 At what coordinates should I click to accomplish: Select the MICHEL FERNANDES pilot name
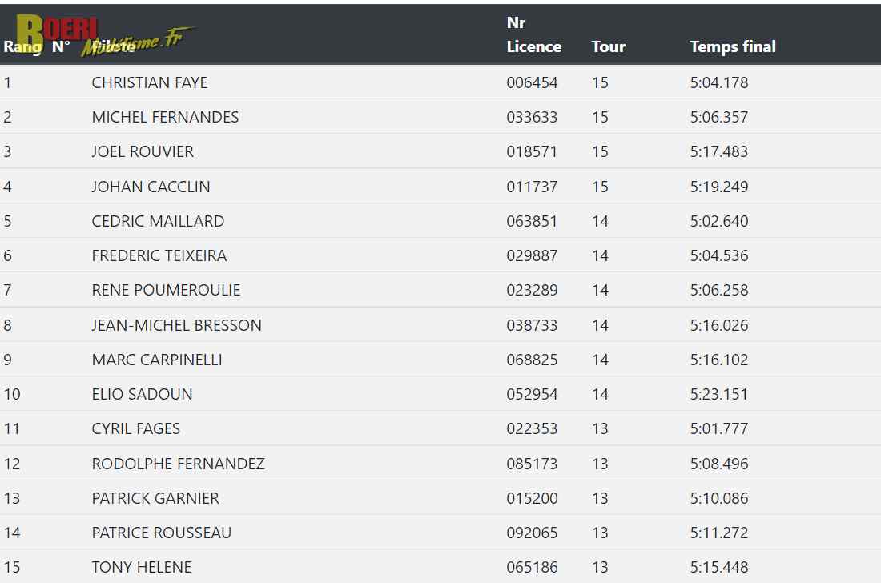coord(165,117)
